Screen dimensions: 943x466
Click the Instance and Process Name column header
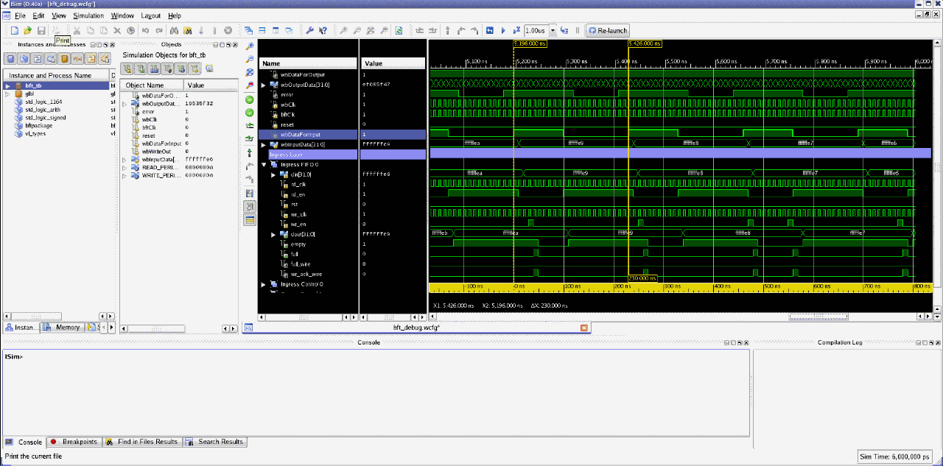tap(56, 75)
